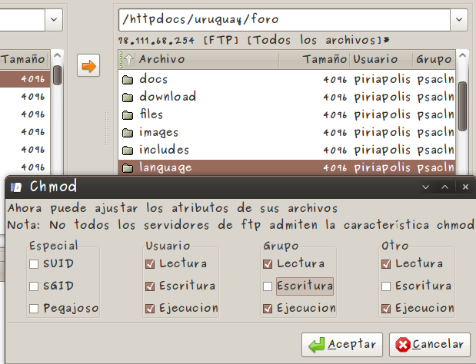Sort remote list by Tamaño column
This screenshot has height=364, width=476.
click(315, 59)
